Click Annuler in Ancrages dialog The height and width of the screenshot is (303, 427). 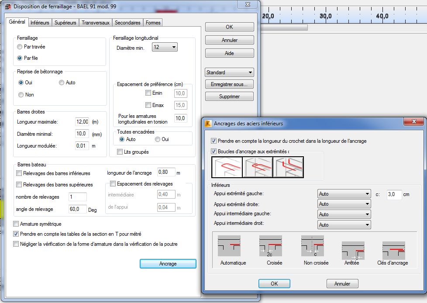pyautogui.click(x=342, y=284)
